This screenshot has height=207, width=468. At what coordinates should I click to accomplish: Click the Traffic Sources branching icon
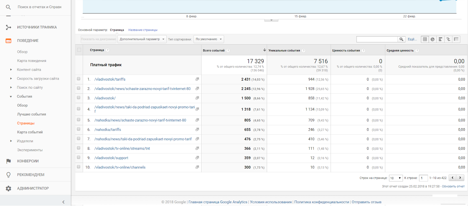[8, 27]
